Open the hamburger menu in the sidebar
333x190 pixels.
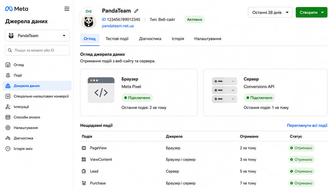pos(67,9)
